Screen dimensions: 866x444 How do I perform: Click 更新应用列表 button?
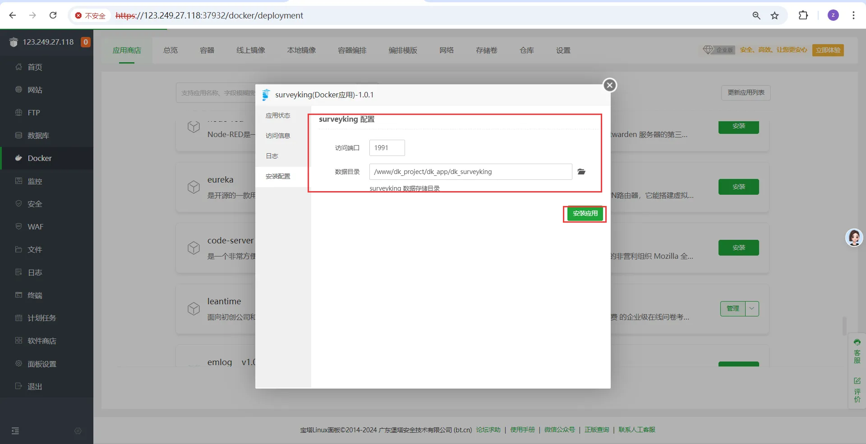746,92
